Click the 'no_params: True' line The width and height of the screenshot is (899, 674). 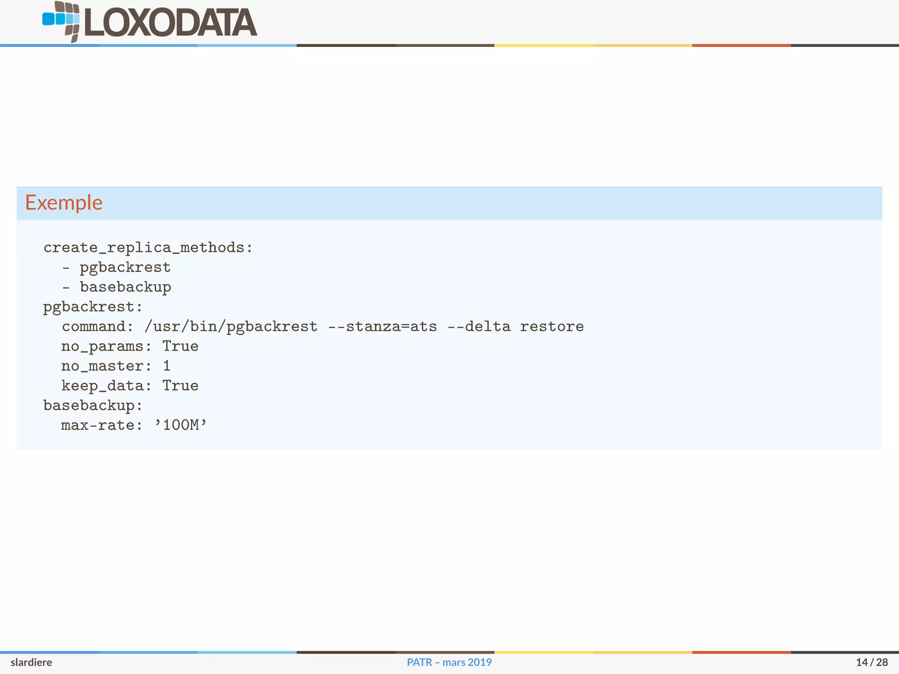click(130, 346)
